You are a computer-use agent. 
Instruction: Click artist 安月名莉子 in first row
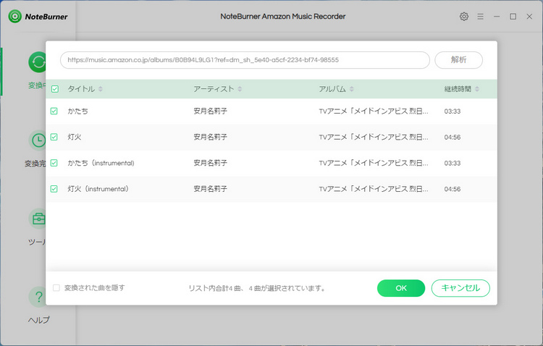(210, 111)
